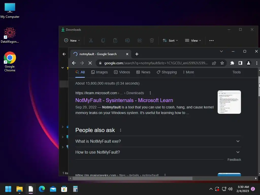Open Microsoft Store from taskbar

point(64,189)
